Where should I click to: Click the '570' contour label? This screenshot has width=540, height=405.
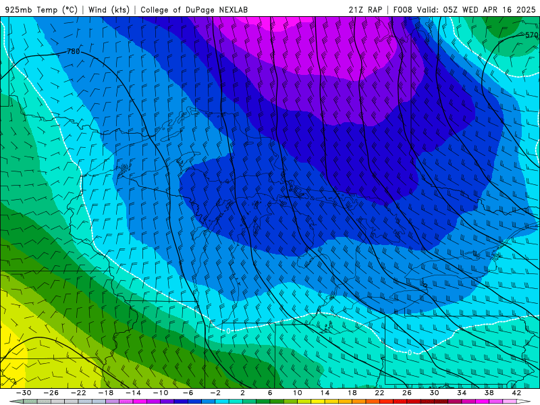tap(531, 35)
